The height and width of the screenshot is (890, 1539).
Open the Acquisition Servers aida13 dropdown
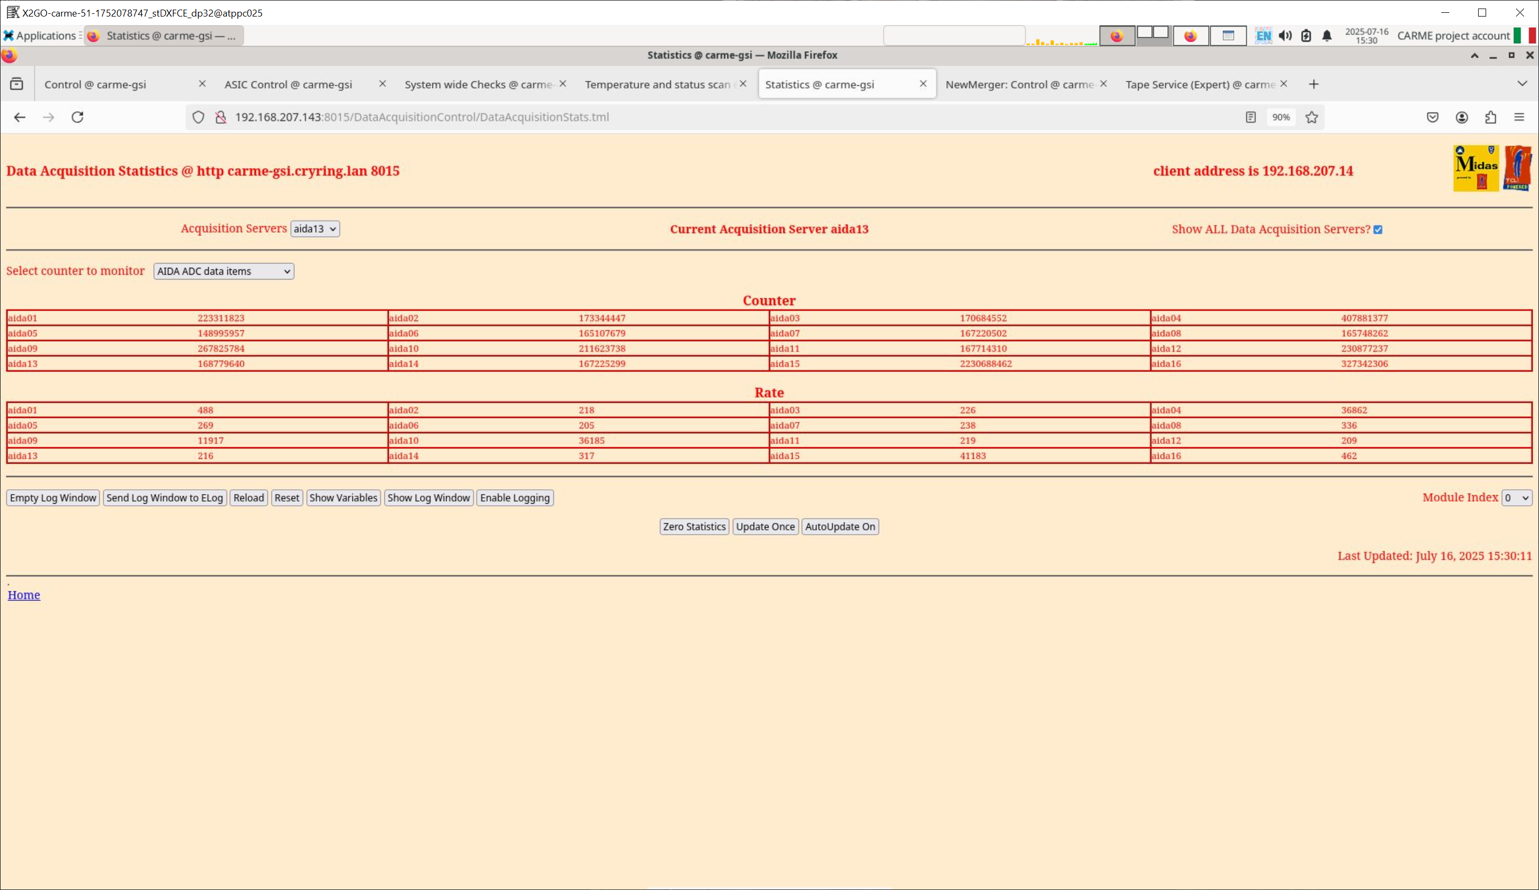click(315, 229)
